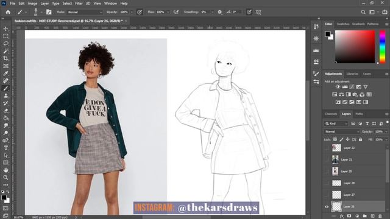Toggle airbrush-style build-up button

(176, 12)
